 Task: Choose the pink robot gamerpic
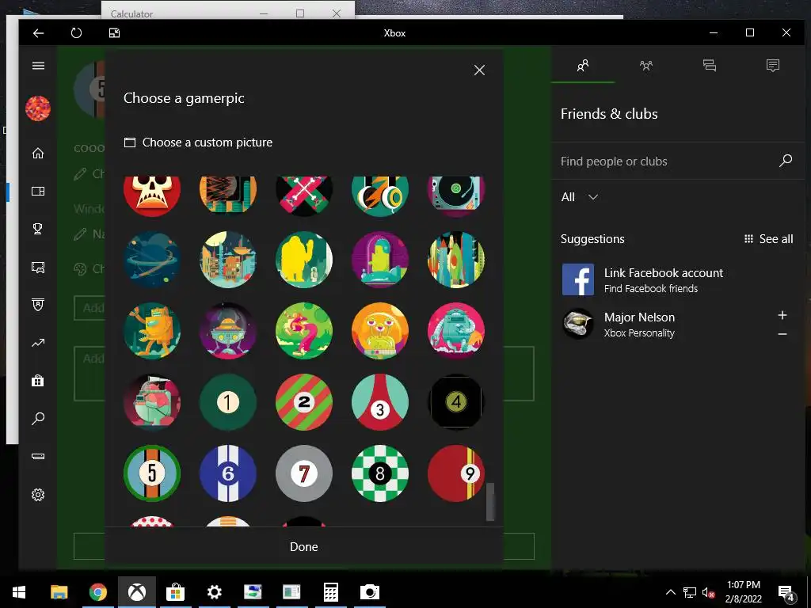(456, 331)
